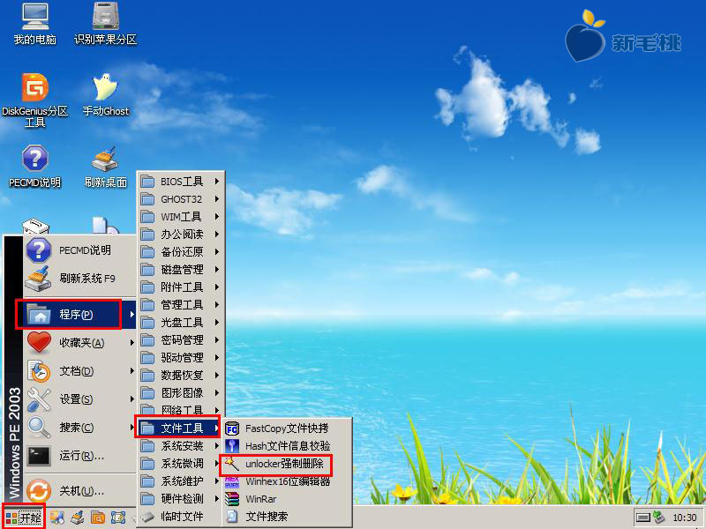706x529 pixels.
Task: Open the 数据恢复 program folder
Action: pyautogui.click(x=181, y=376)
